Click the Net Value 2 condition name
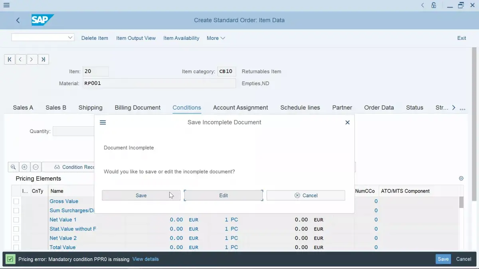This screenshot has height=269, width=479. pyautogui.click(x=63, y=238)
